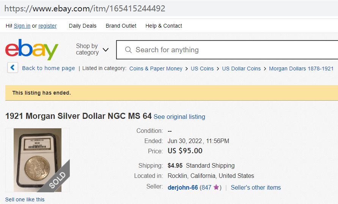Open Help & Contact

164,26
